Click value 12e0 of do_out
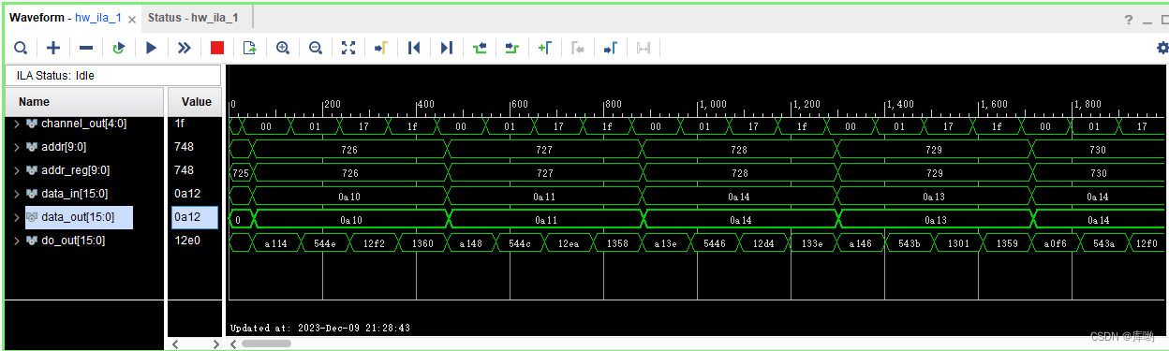1169x351 pixels. point(187,241)
